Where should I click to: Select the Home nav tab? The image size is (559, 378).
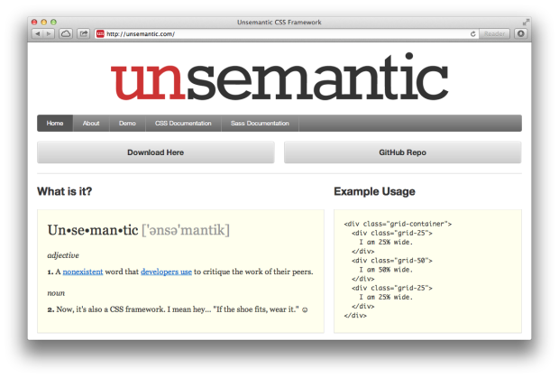coord(55,123)
